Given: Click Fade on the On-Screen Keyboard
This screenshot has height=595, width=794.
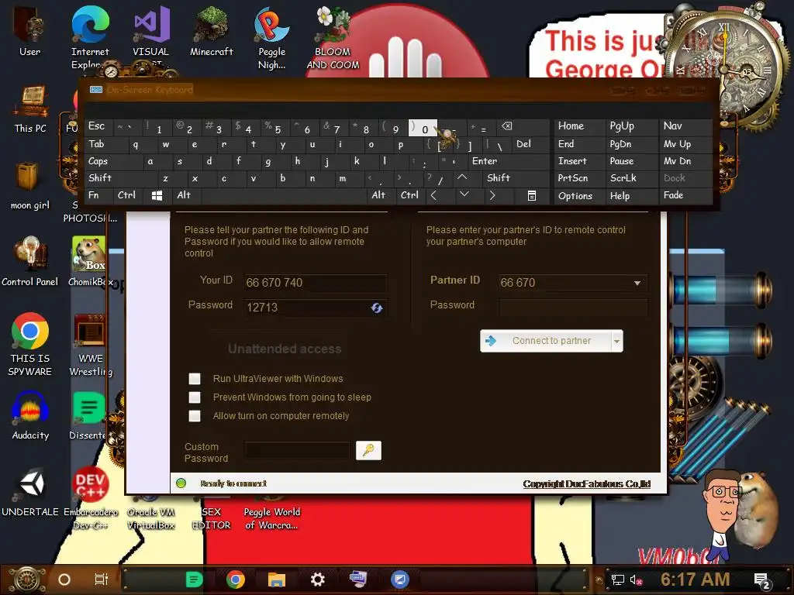Looking at the screenshot, I should point(685,195).
